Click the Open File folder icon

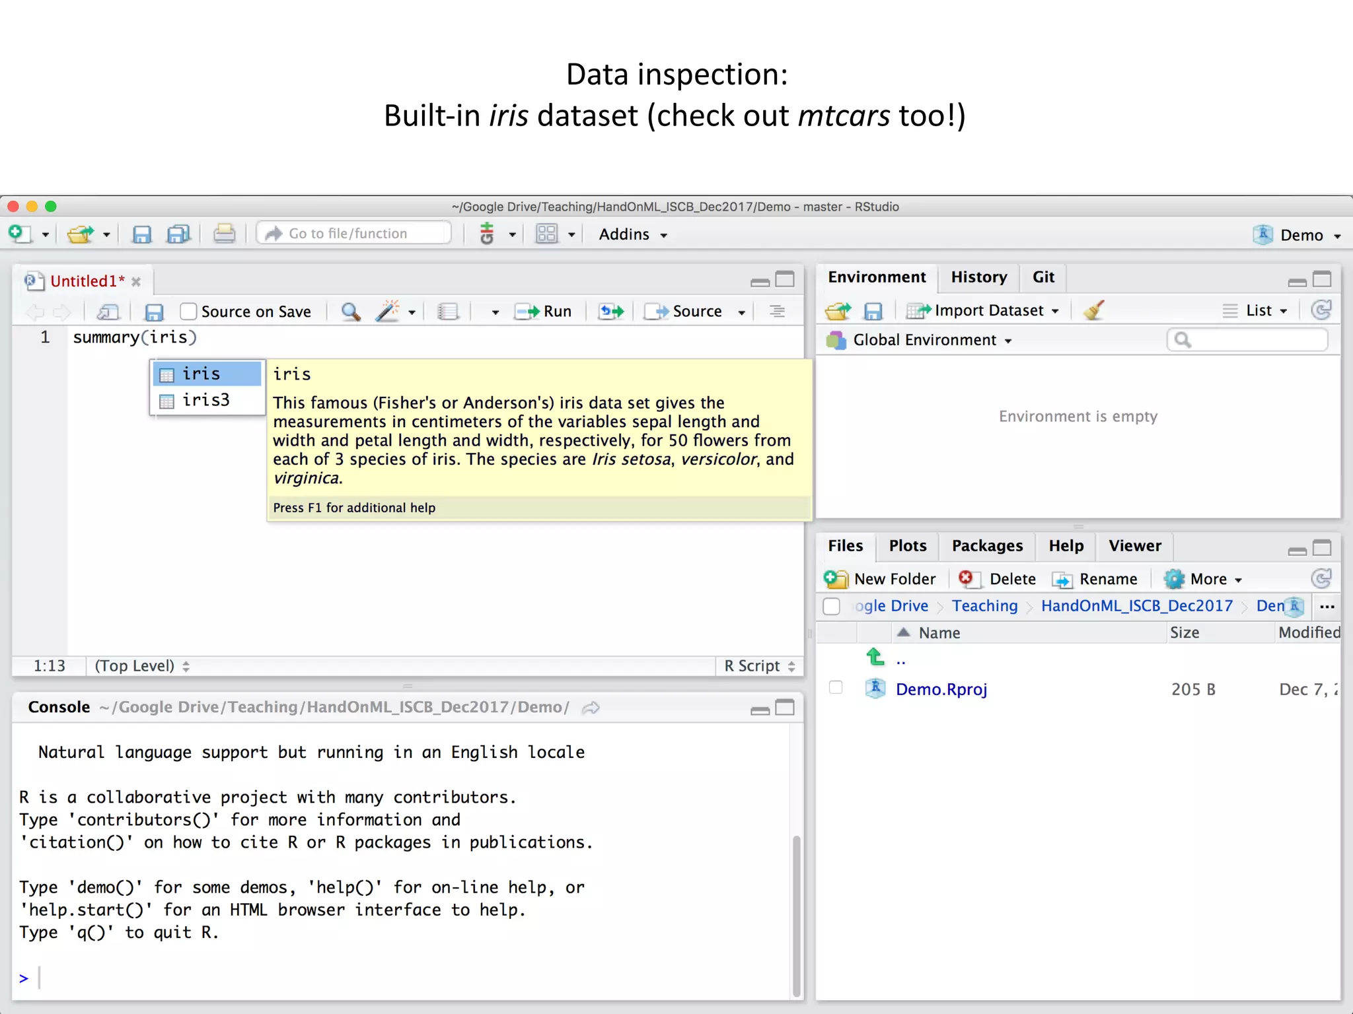[x=81, y=234]
